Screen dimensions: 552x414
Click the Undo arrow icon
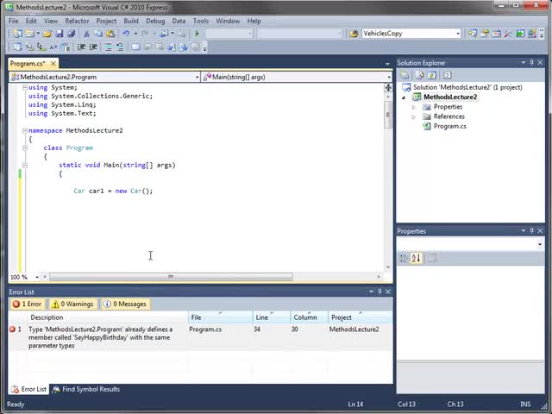pos(126,34)
